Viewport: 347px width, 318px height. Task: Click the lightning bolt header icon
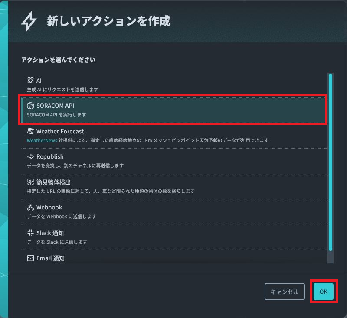pos(29,21)
